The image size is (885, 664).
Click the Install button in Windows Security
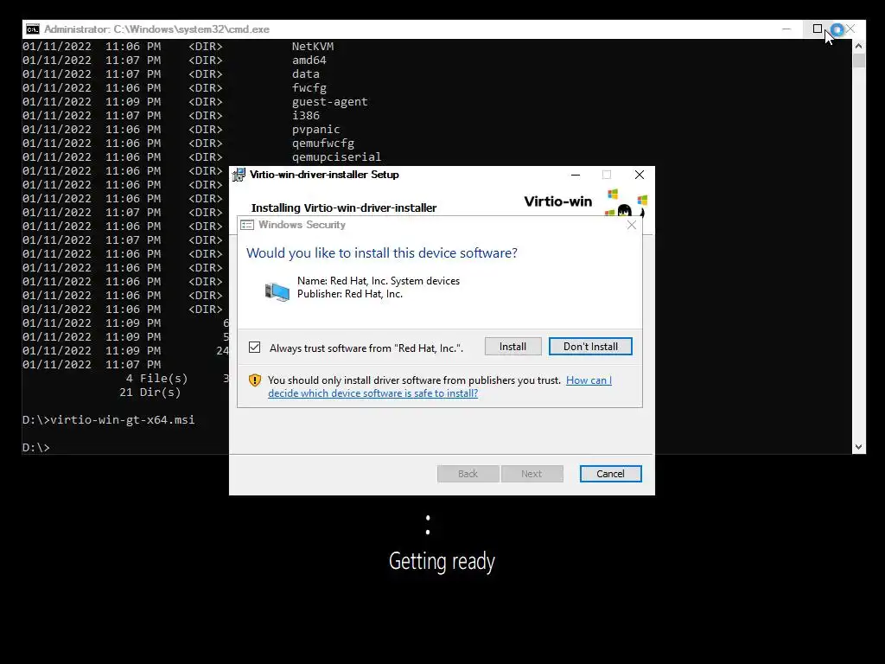coord(513,347)
